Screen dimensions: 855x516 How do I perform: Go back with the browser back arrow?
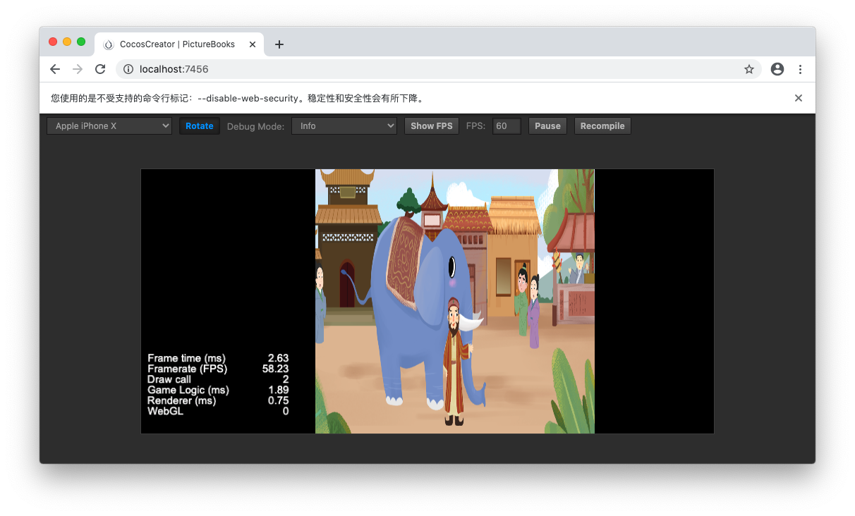point(55,69)
